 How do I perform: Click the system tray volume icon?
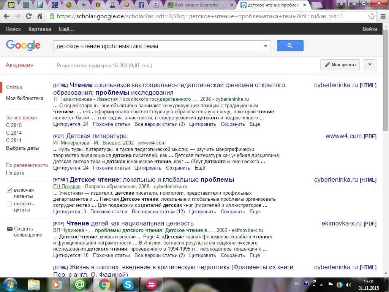coord(349,285)
